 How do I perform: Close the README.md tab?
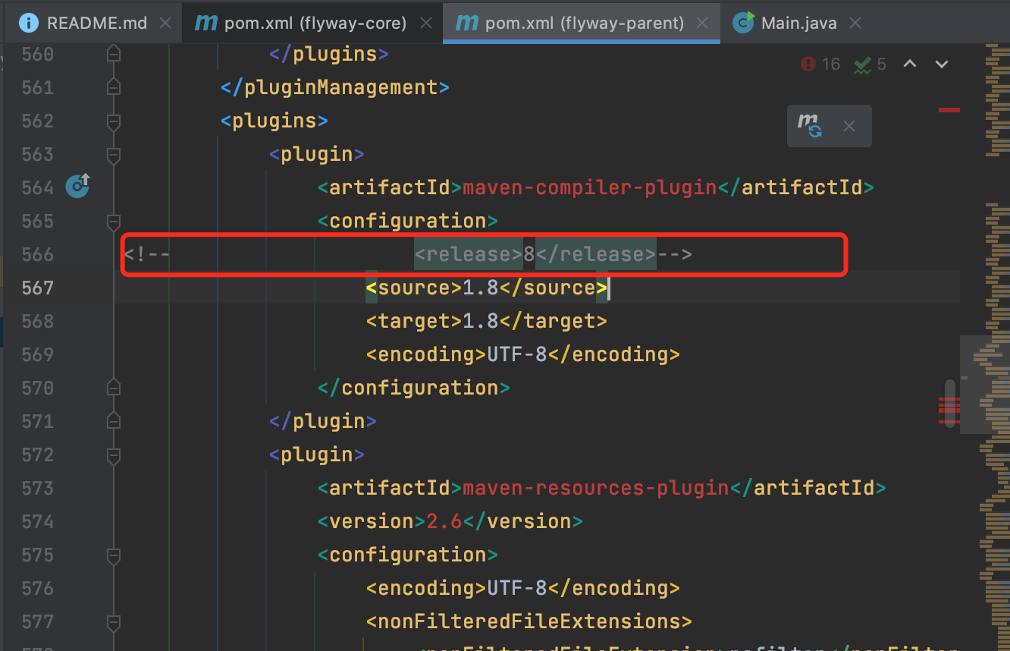(165, 24)
